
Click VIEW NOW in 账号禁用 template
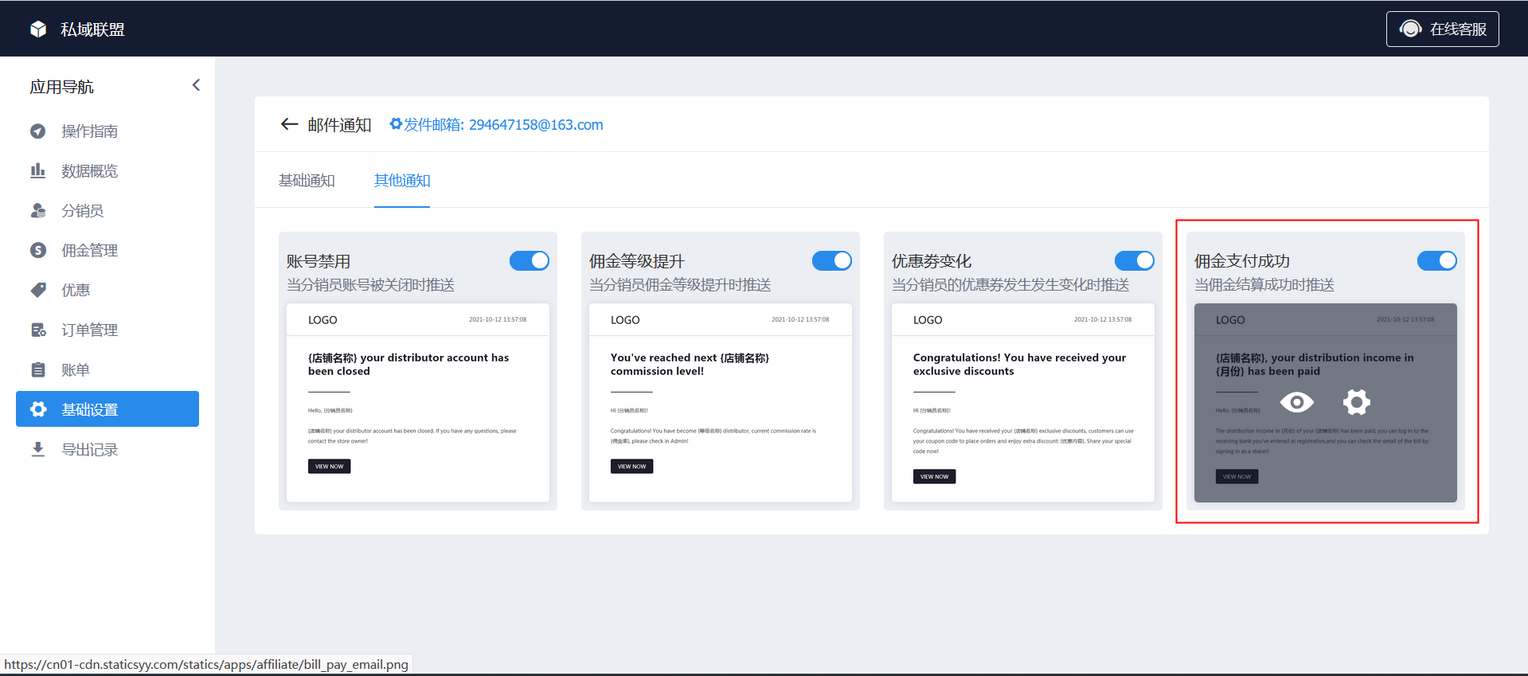330,467
